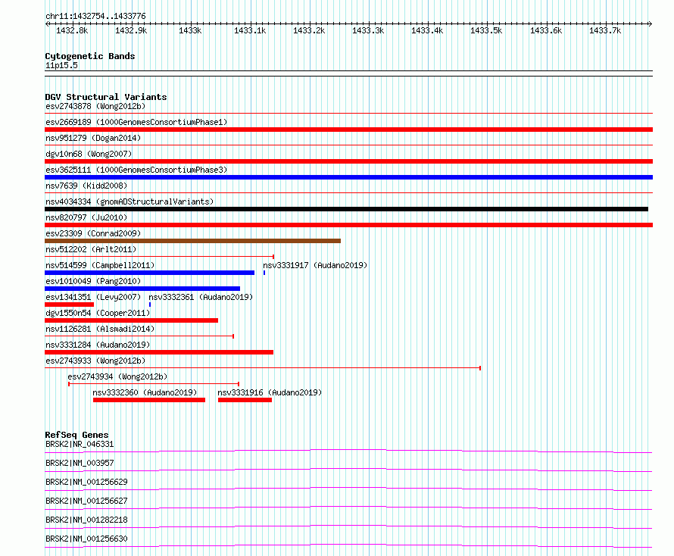Select the BRSK2|NM_001282218 transcript
This screenshot has width=674, height=556.
[86, 520]
